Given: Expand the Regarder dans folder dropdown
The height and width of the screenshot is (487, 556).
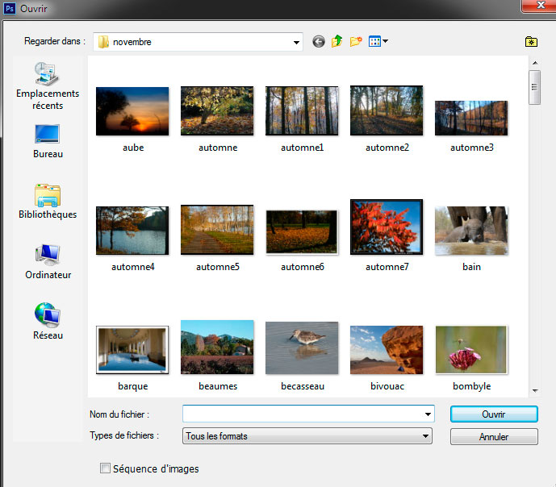Looking at the screenshot, I should 297,42.
